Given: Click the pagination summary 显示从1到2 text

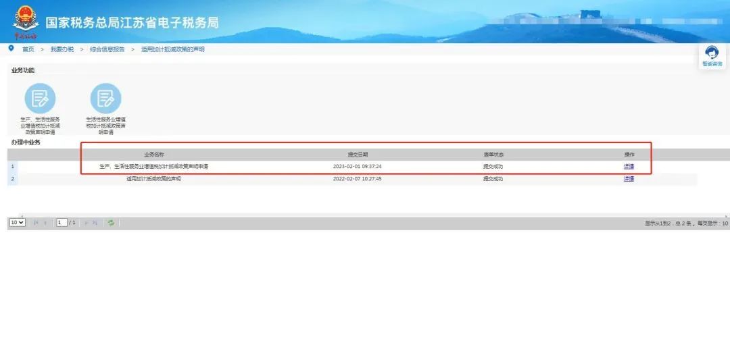Looking at the screenshot, I should [686, 223].
